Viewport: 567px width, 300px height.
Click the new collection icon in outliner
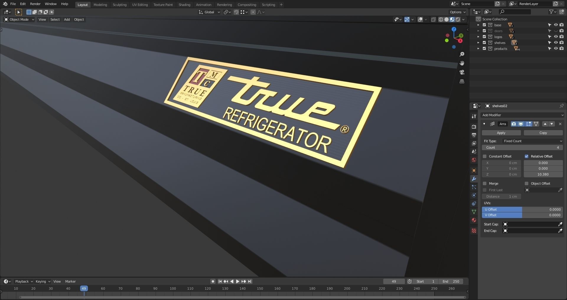[x=561, y=12]
